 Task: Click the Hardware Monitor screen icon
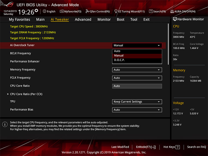175,19
